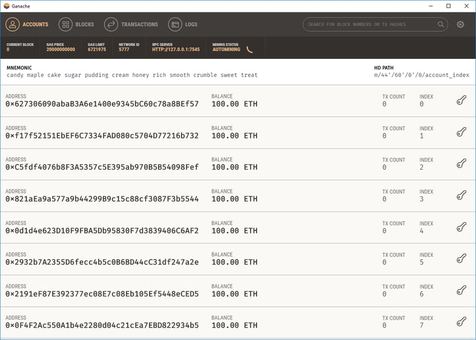Select address 0x0d1d4e623D10F9FBA5Db95830F7d3839406C6AF2

(x=102, y=230)
